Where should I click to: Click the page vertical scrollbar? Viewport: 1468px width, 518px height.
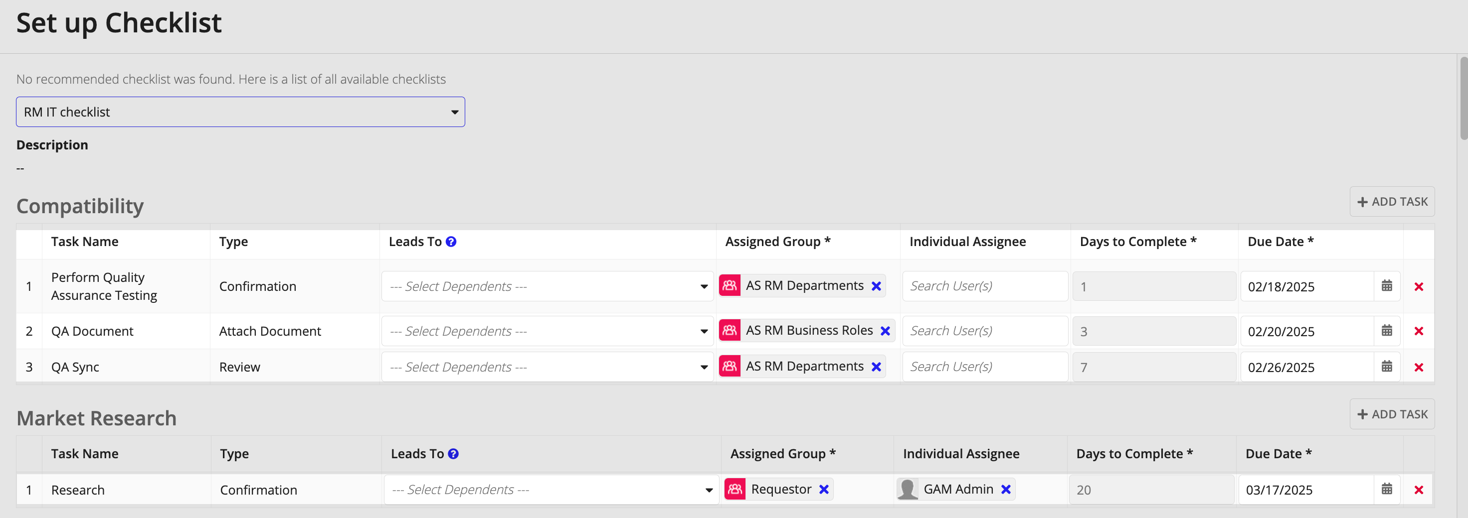click(x=1463, y=98)
